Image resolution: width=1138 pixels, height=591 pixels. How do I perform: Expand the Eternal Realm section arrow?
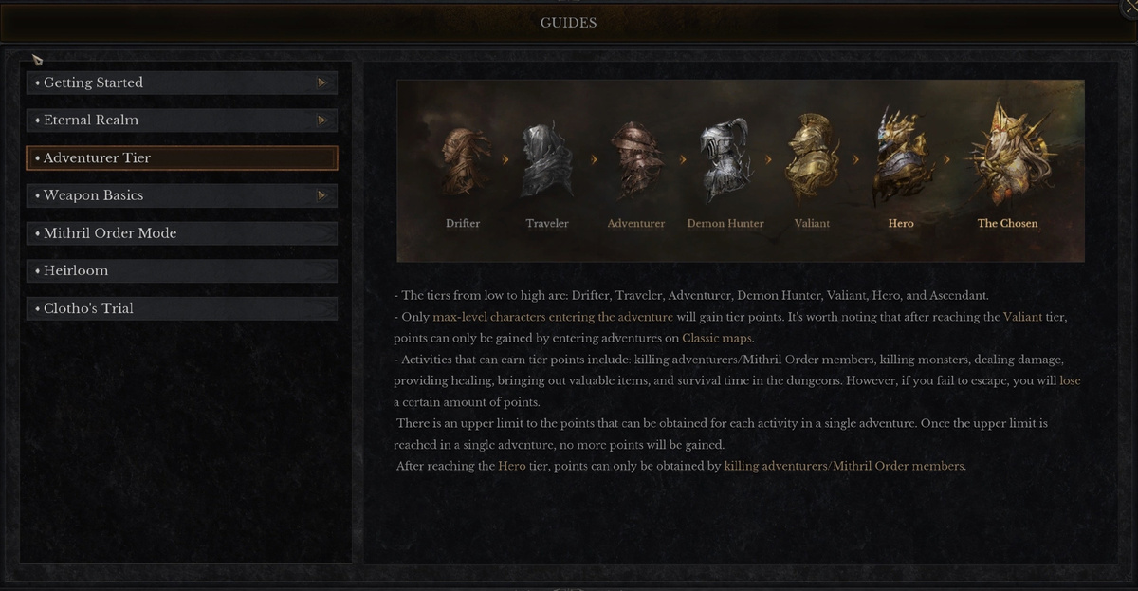point(322,120)
